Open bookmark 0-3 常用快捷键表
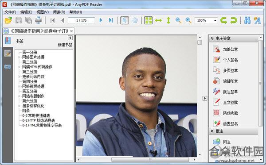Viewport: 266px width, 165px height. tap(36, 115)
